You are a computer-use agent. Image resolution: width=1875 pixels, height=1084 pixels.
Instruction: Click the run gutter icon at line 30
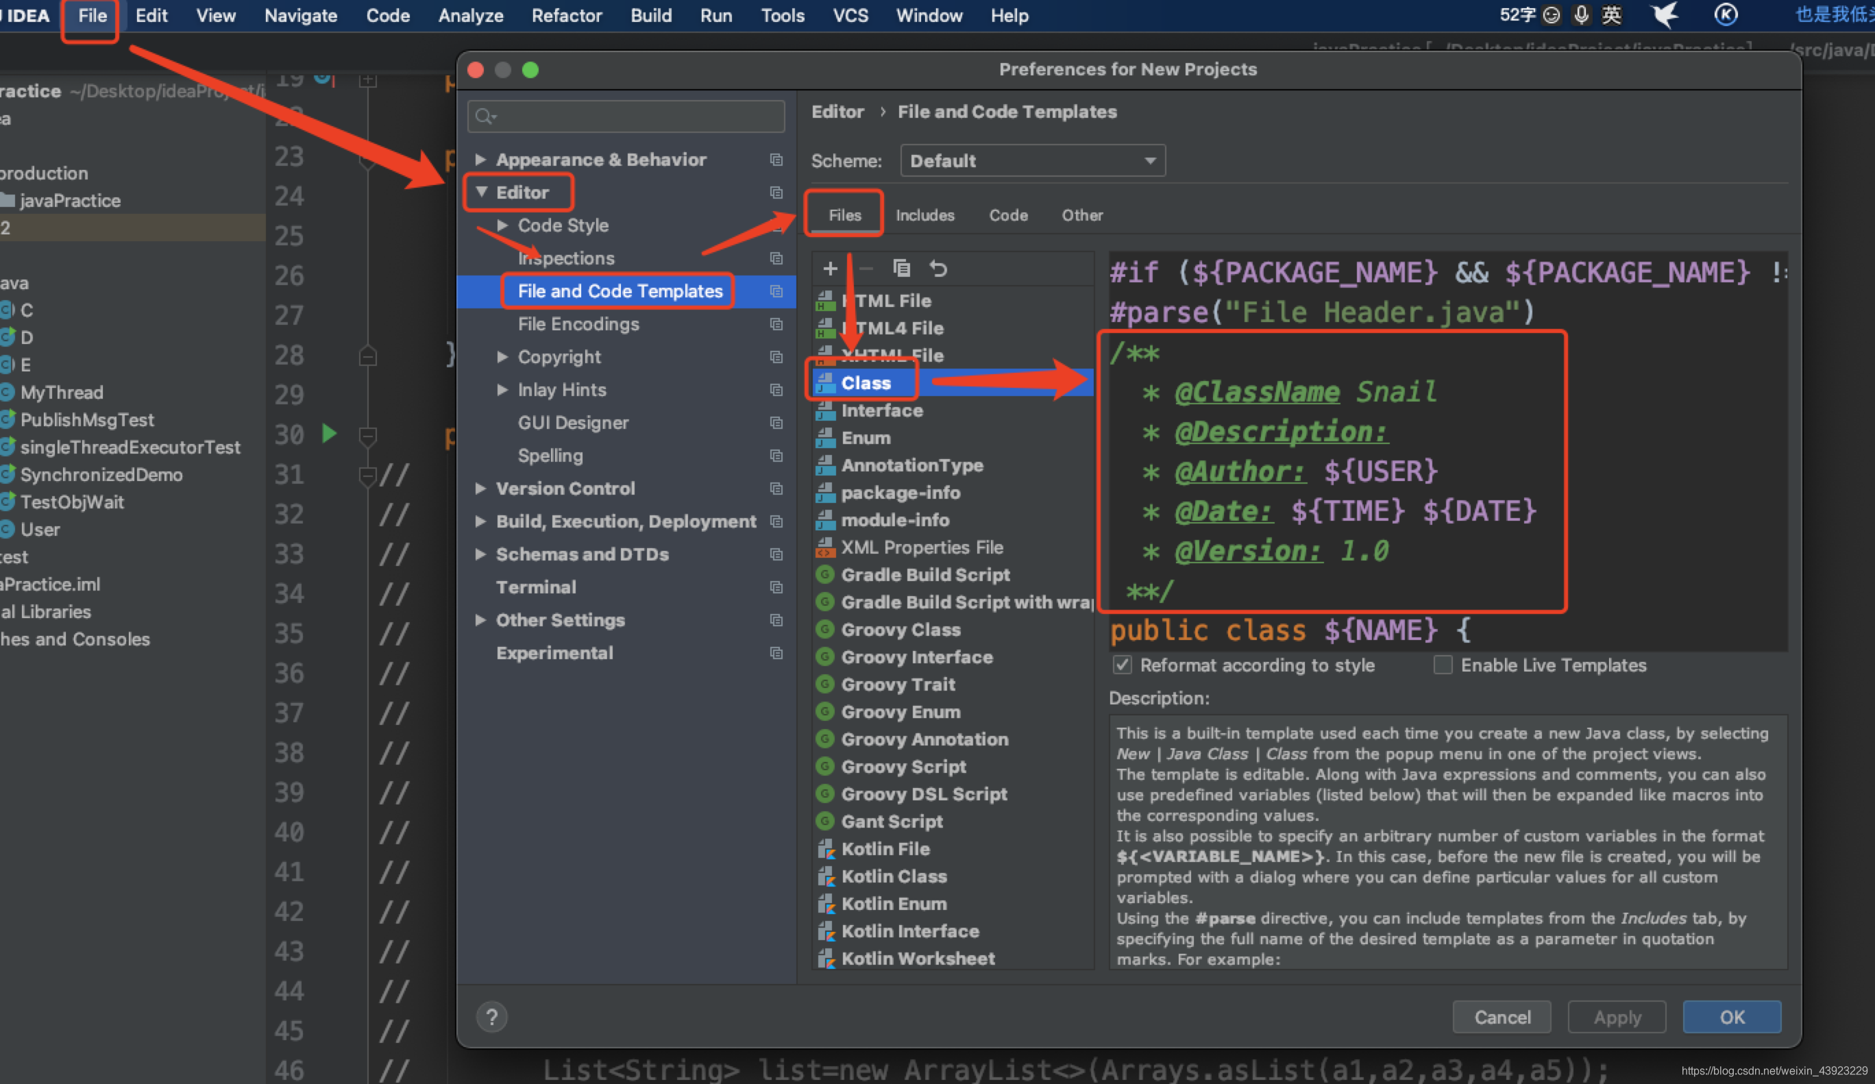pyautogui.click(x=329, y=433)
